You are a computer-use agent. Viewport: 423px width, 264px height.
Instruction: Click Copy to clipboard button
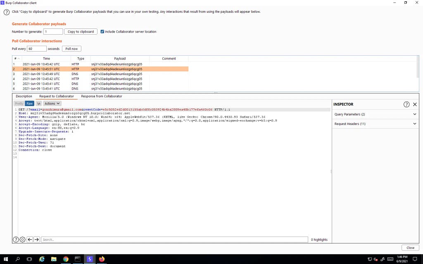click(81, 31)
